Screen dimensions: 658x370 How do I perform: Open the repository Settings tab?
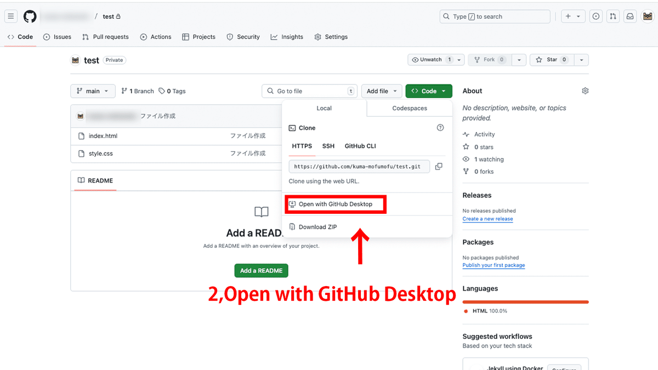tap(331, 37)
